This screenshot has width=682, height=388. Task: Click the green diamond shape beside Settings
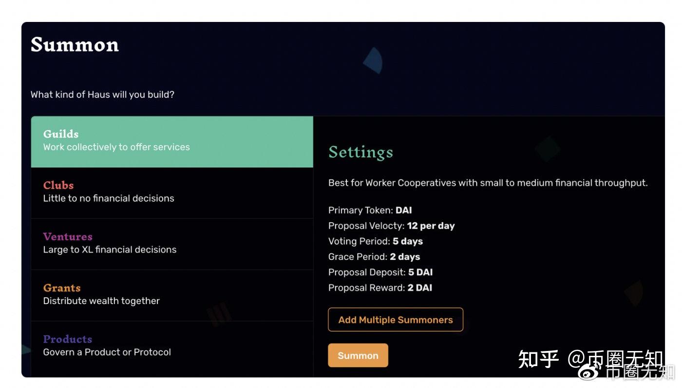548,149
